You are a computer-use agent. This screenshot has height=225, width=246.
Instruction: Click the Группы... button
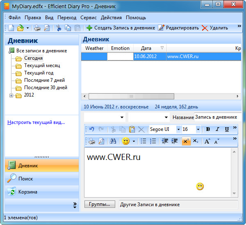pos(100,204)
